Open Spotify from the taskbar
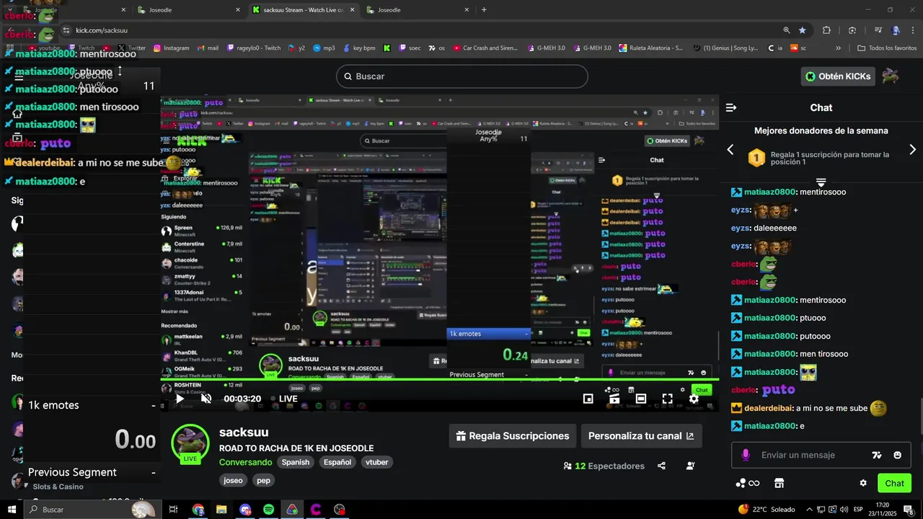 point(268,510)
